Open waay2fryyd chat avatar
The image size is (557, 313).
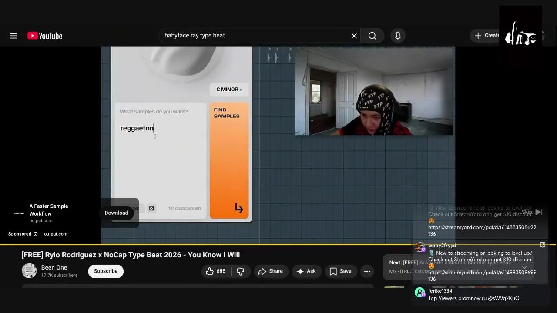(420, 247)
